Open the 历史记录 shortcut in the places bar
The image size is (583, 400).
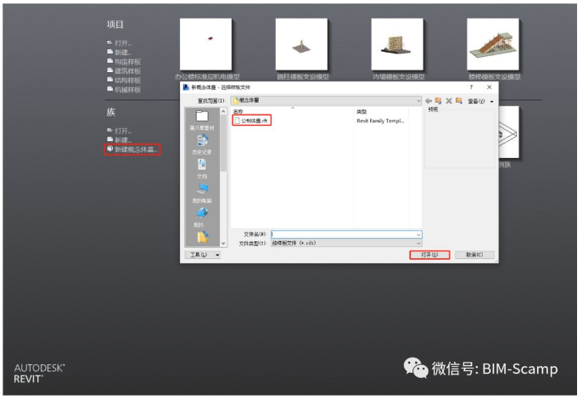coord(202,144)
